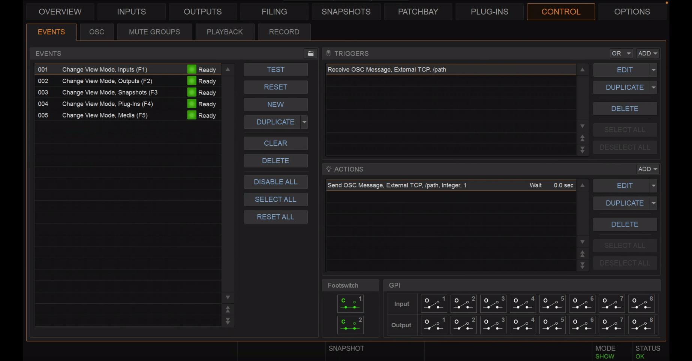Click the TEST button
The image size is (692, 361).
[276, 70]
